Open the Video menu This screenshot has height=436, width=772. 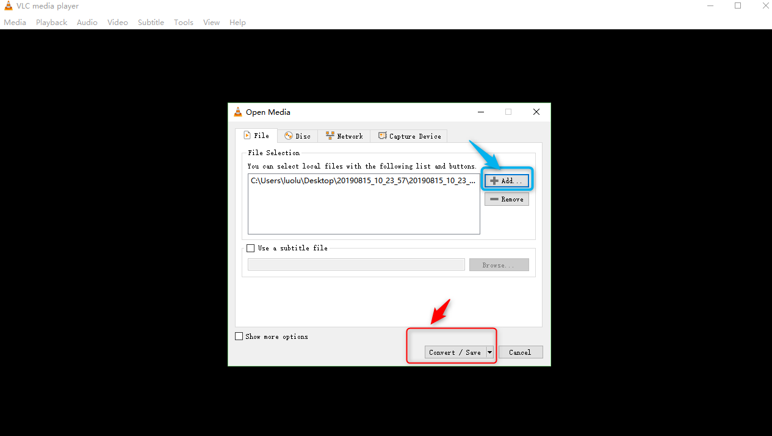117,23
